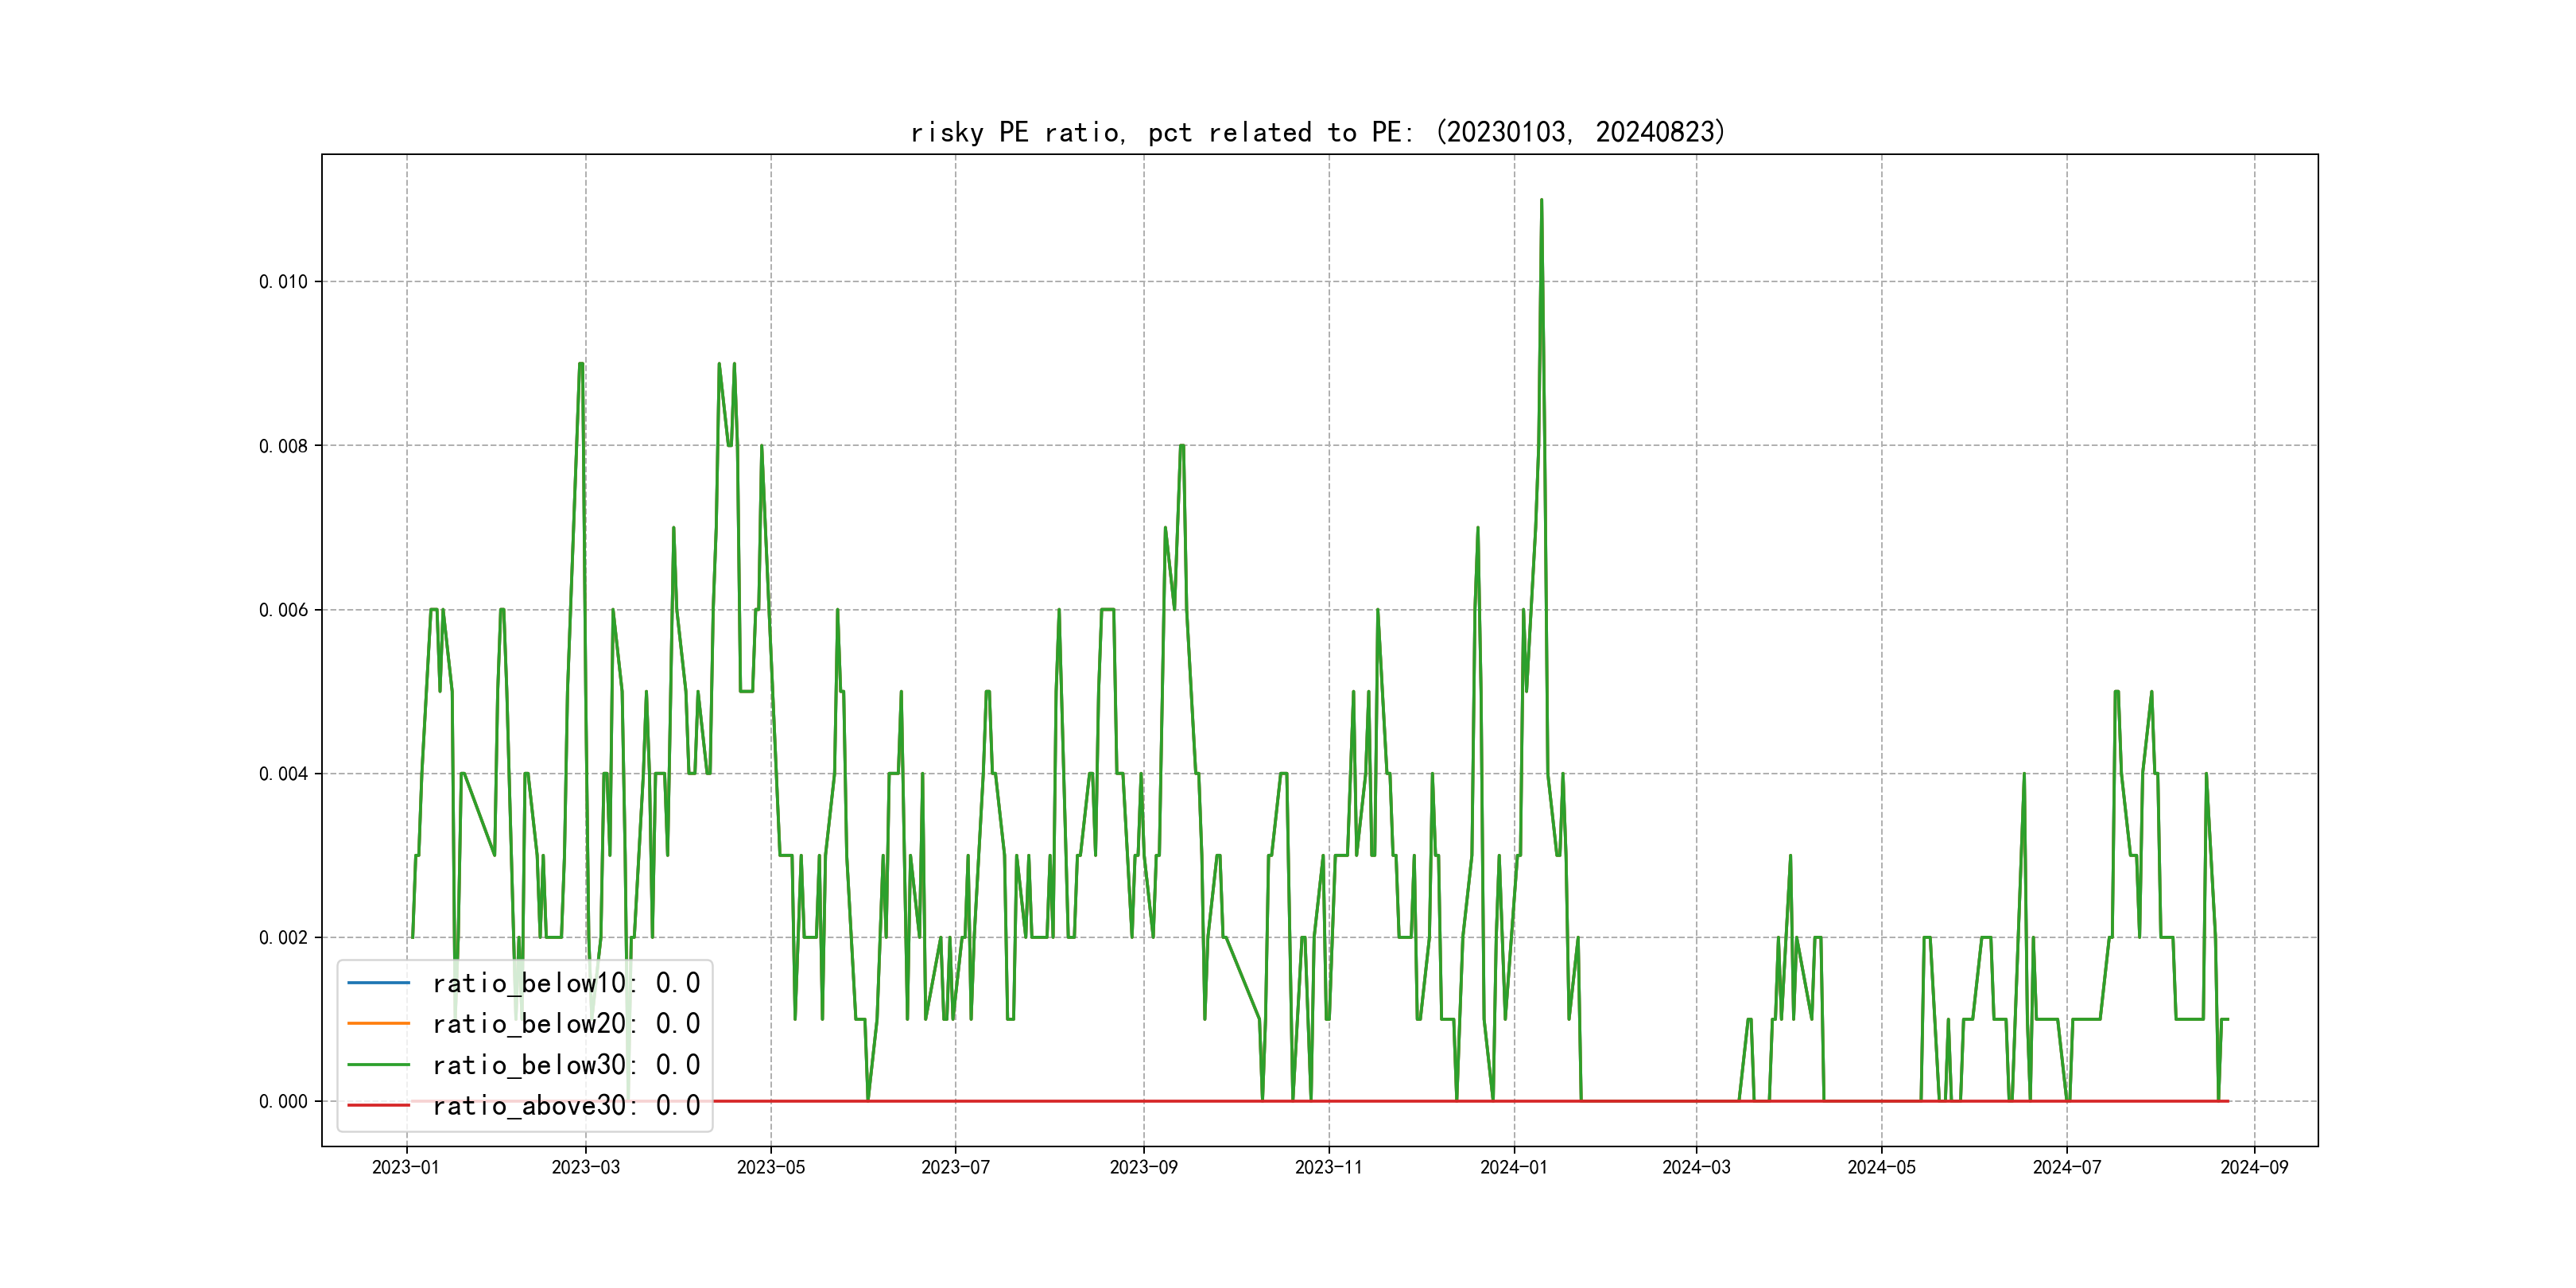Click the 0.002 y-axis tick label
This screenshot has height=1288, width=2576.
coord(283,938)
